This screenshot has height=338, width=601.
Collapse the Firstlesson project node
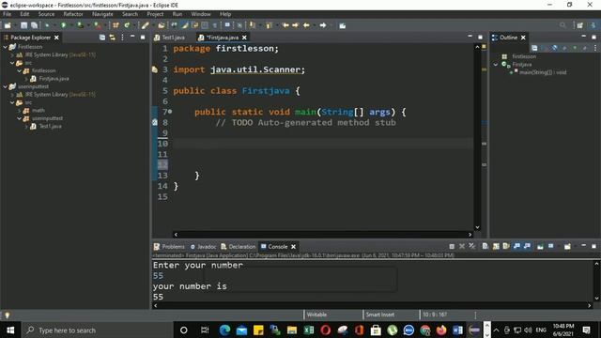pos(6,47)
